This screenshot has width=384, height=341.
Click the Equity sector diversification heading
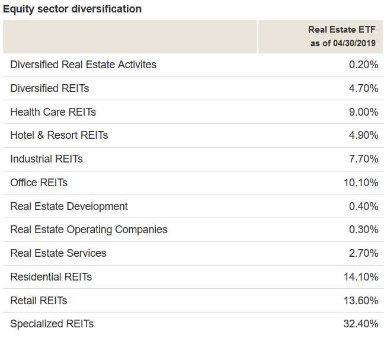click(x=72, y=9)
